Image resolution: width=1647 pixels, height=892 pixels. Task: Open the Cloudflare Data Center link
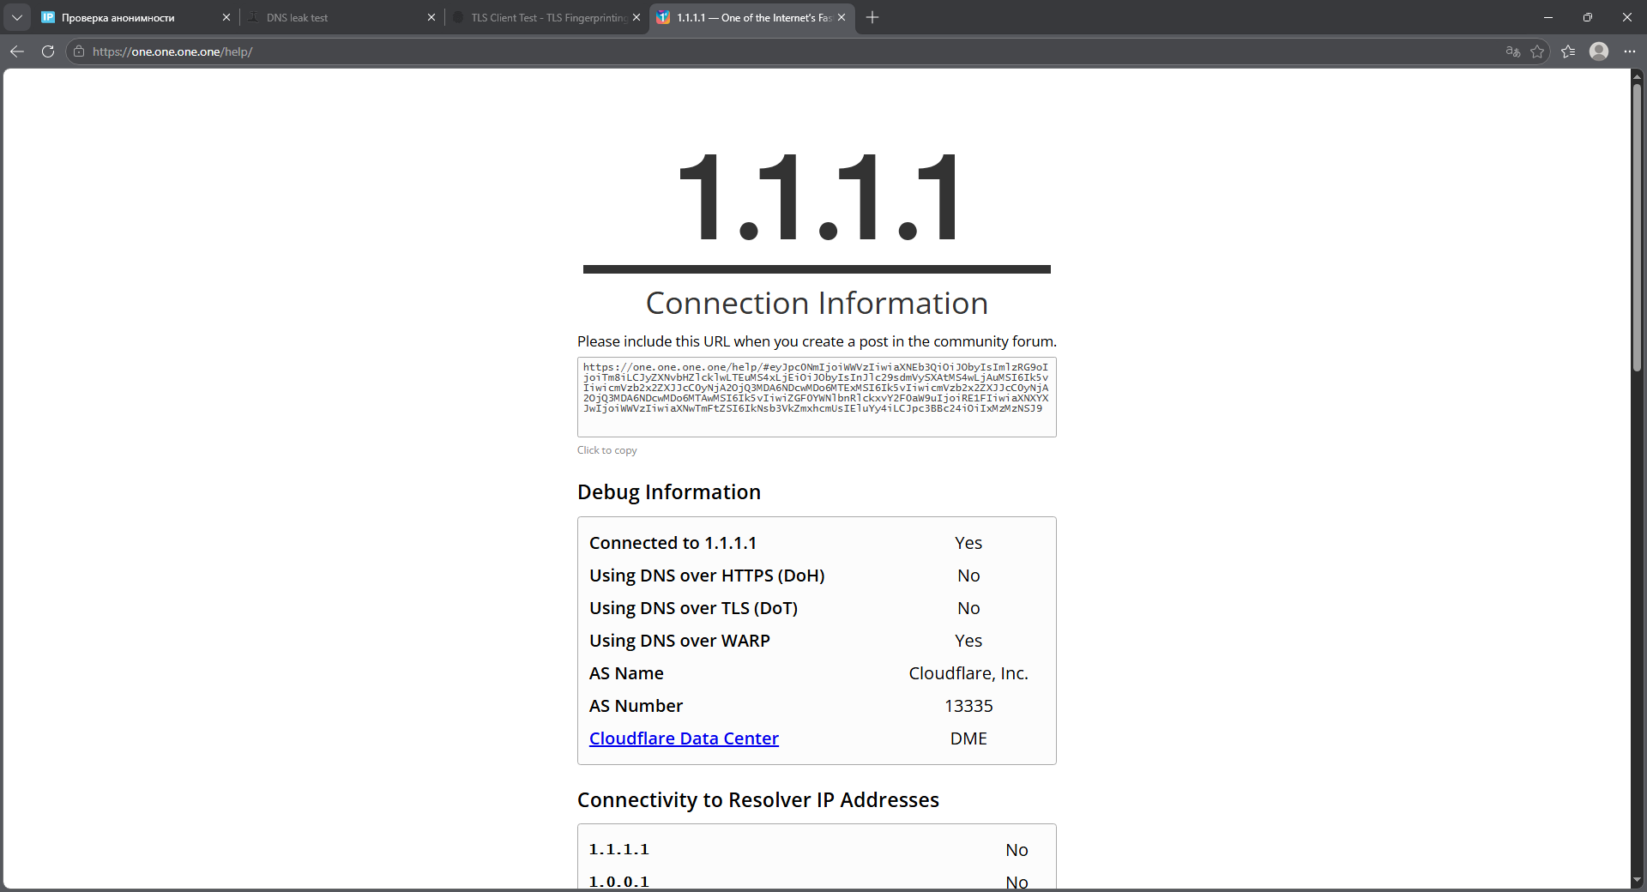click(x=684, y=738)
